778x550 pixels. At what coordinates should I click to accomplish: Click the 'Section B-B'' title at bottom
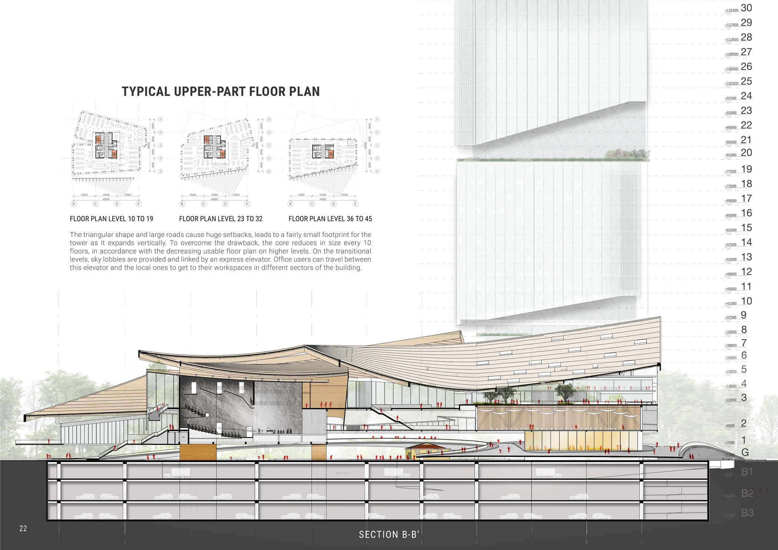click(x=389, y=534)
